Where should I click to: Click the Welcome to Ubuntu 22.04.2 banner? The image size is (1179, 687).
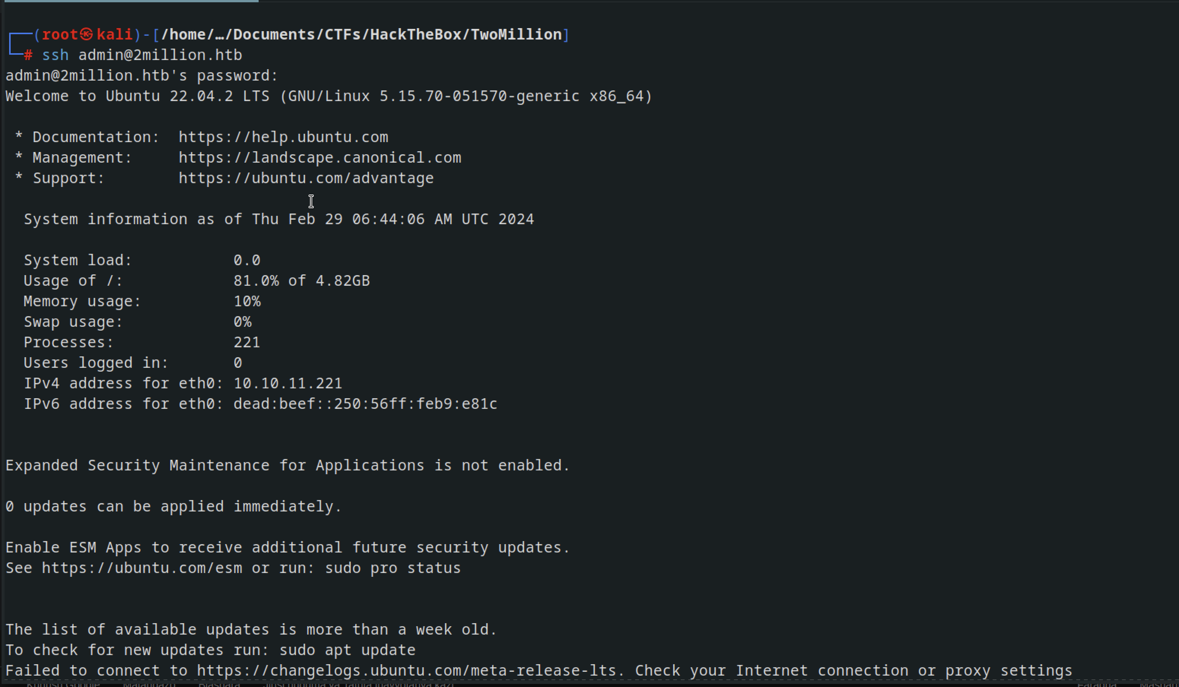pos(329,96)
